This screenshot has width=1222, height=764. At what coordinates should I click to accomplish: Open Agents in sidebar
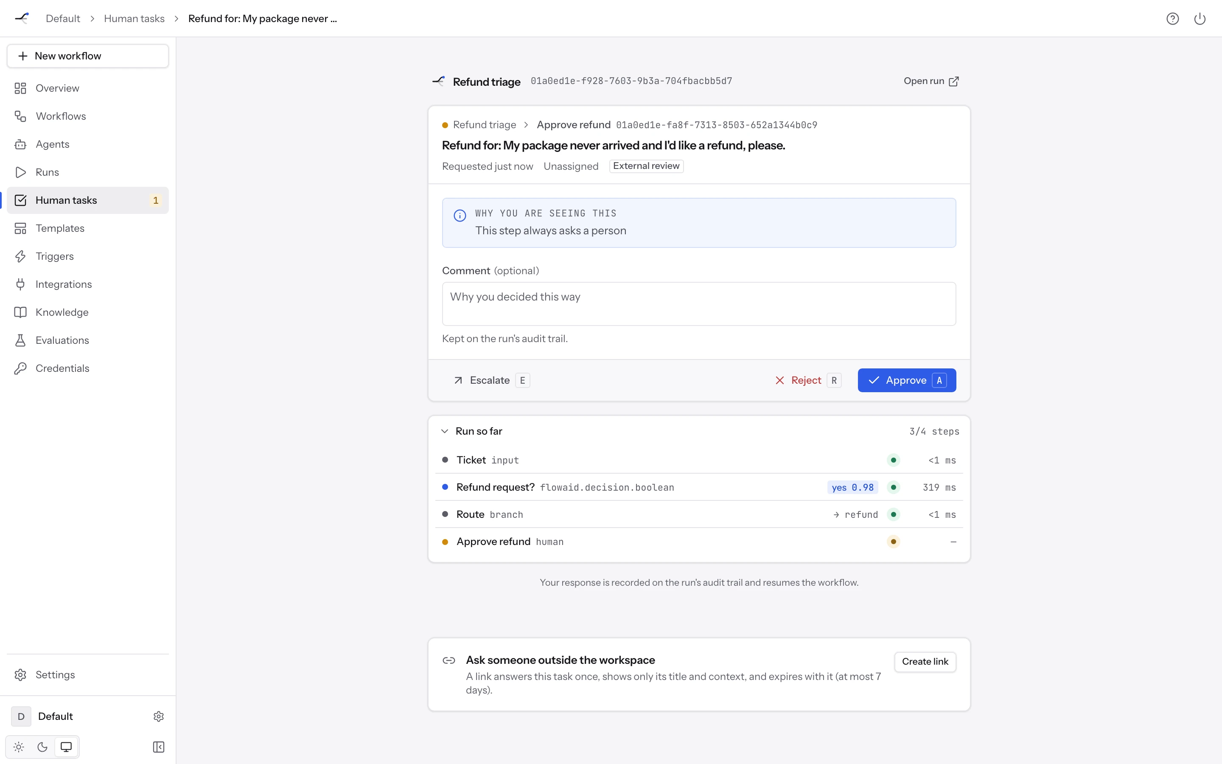[88, 144]
